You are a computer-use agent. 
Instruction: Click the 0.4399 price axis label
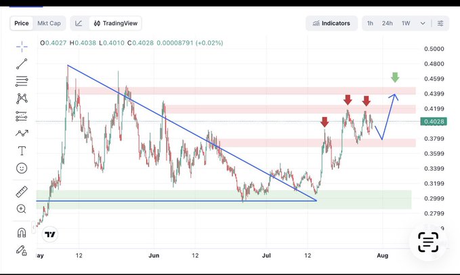(434, 94)
